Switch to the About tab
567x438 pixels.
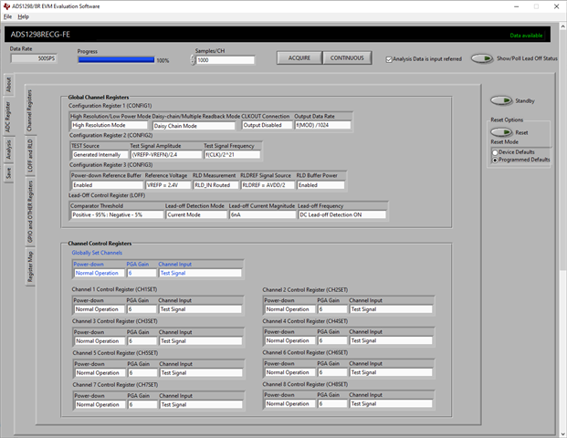tap(9, 85)
